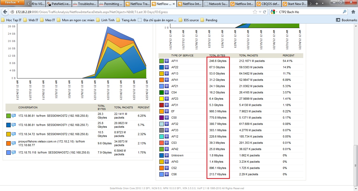Click the search magnifier in search box
The height and width of the screenshot is (191, 358).
344,12
